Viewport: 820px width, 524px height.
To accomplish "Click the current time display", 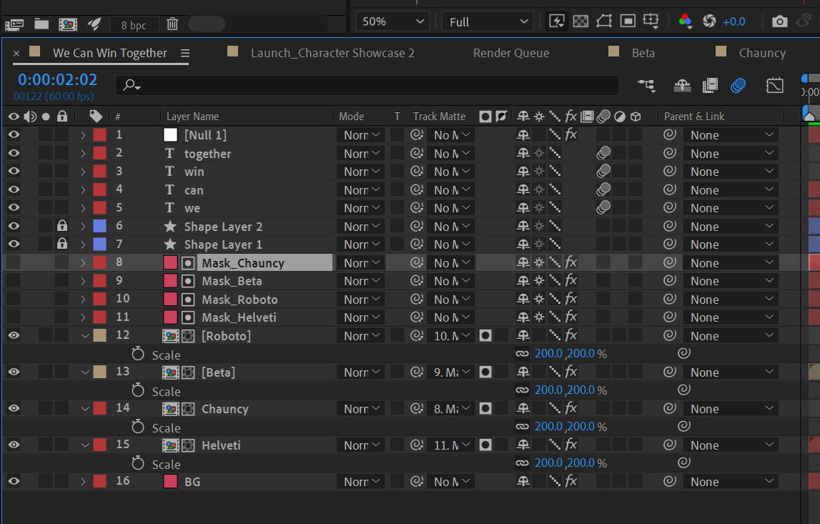I will pyautogui.click(x=57, y=79).
